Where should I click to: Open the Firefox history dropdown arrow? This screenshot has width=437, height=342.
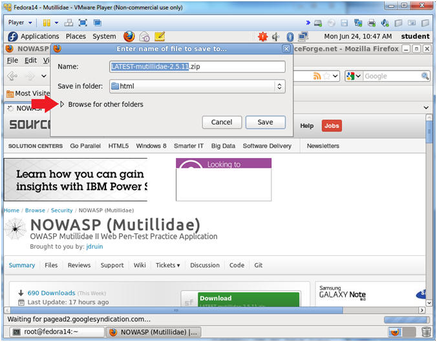(44, 76)
